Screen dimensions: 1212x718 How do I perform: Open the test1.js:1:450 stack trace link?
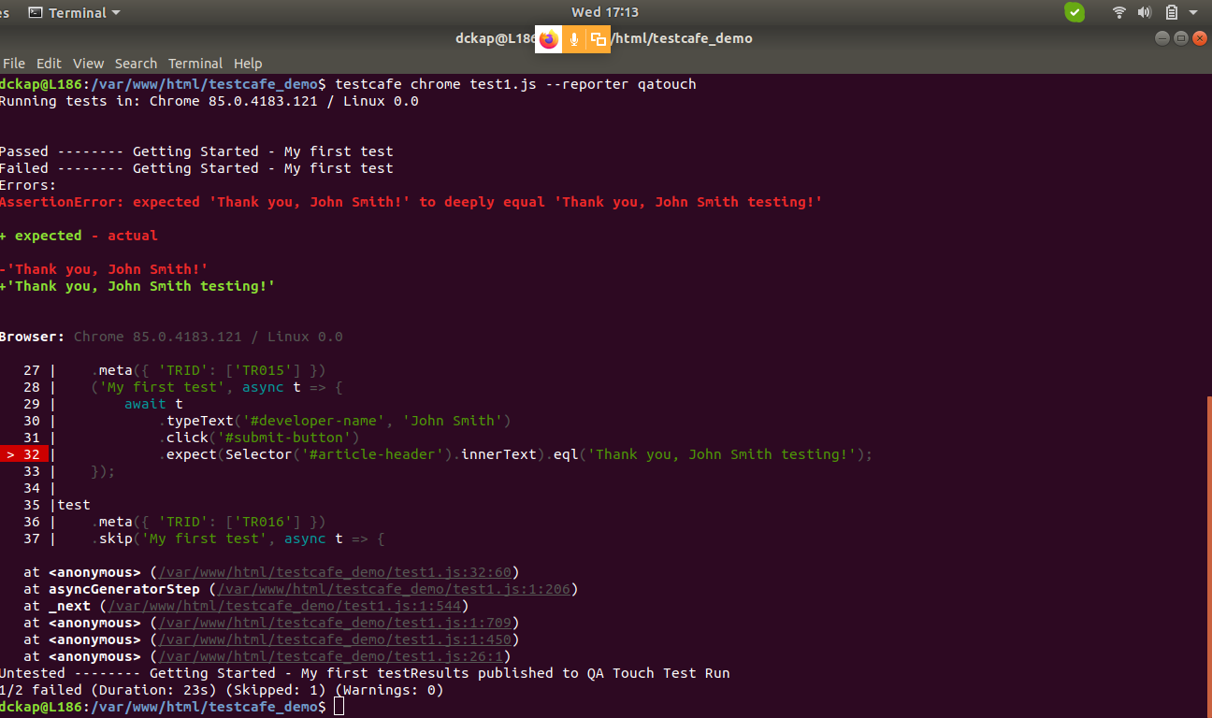point(334,639)
